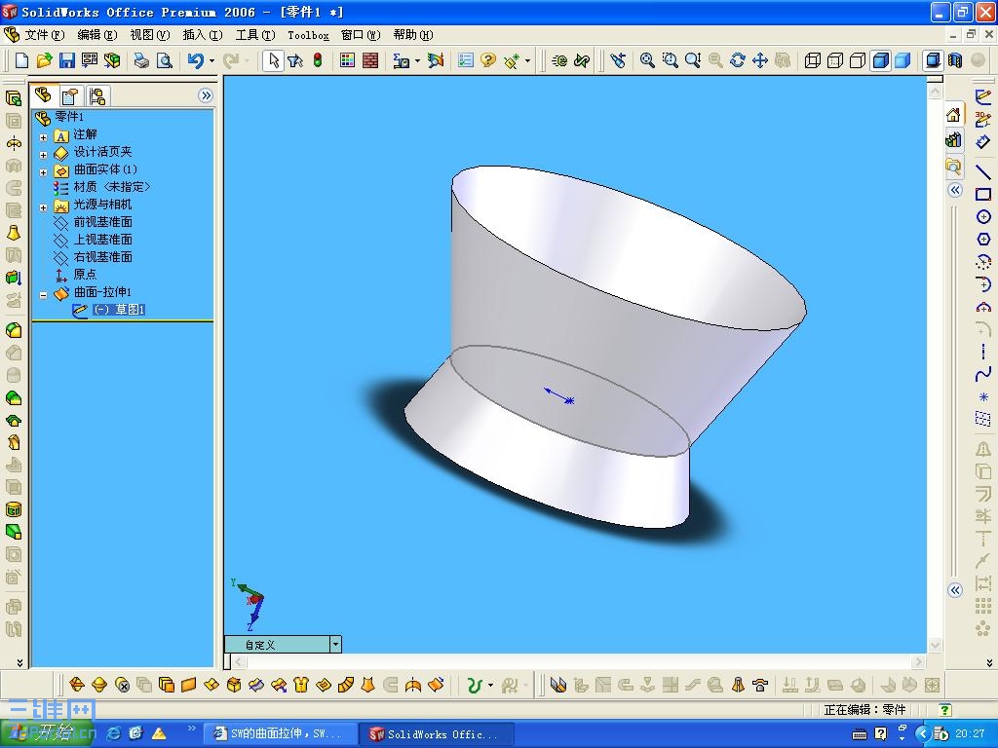
Task: Open File Explorer task pane icon
Action: pos(953,166)
